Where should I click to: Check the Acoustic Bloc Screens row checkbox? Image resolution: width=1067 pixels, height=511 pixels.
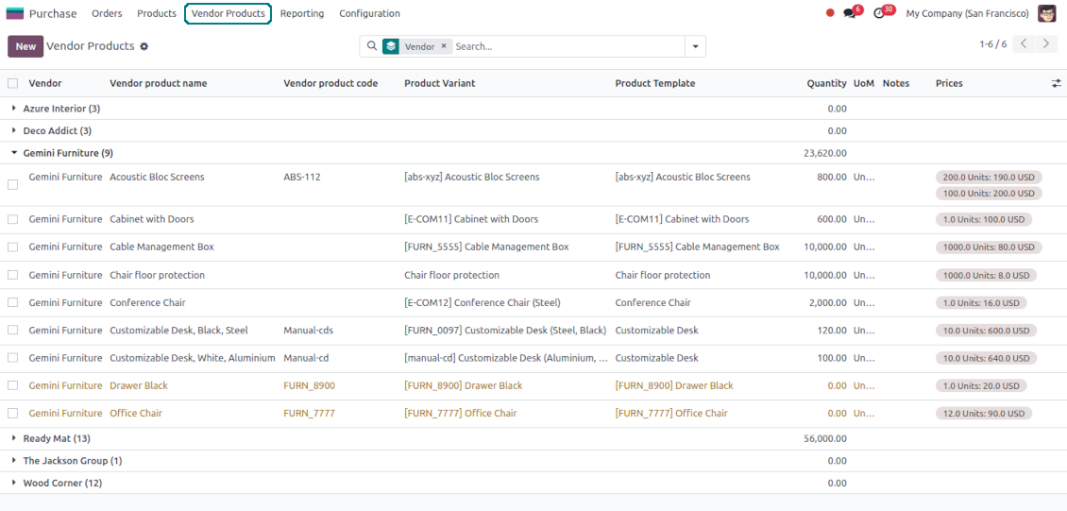[x=13, y=184]
